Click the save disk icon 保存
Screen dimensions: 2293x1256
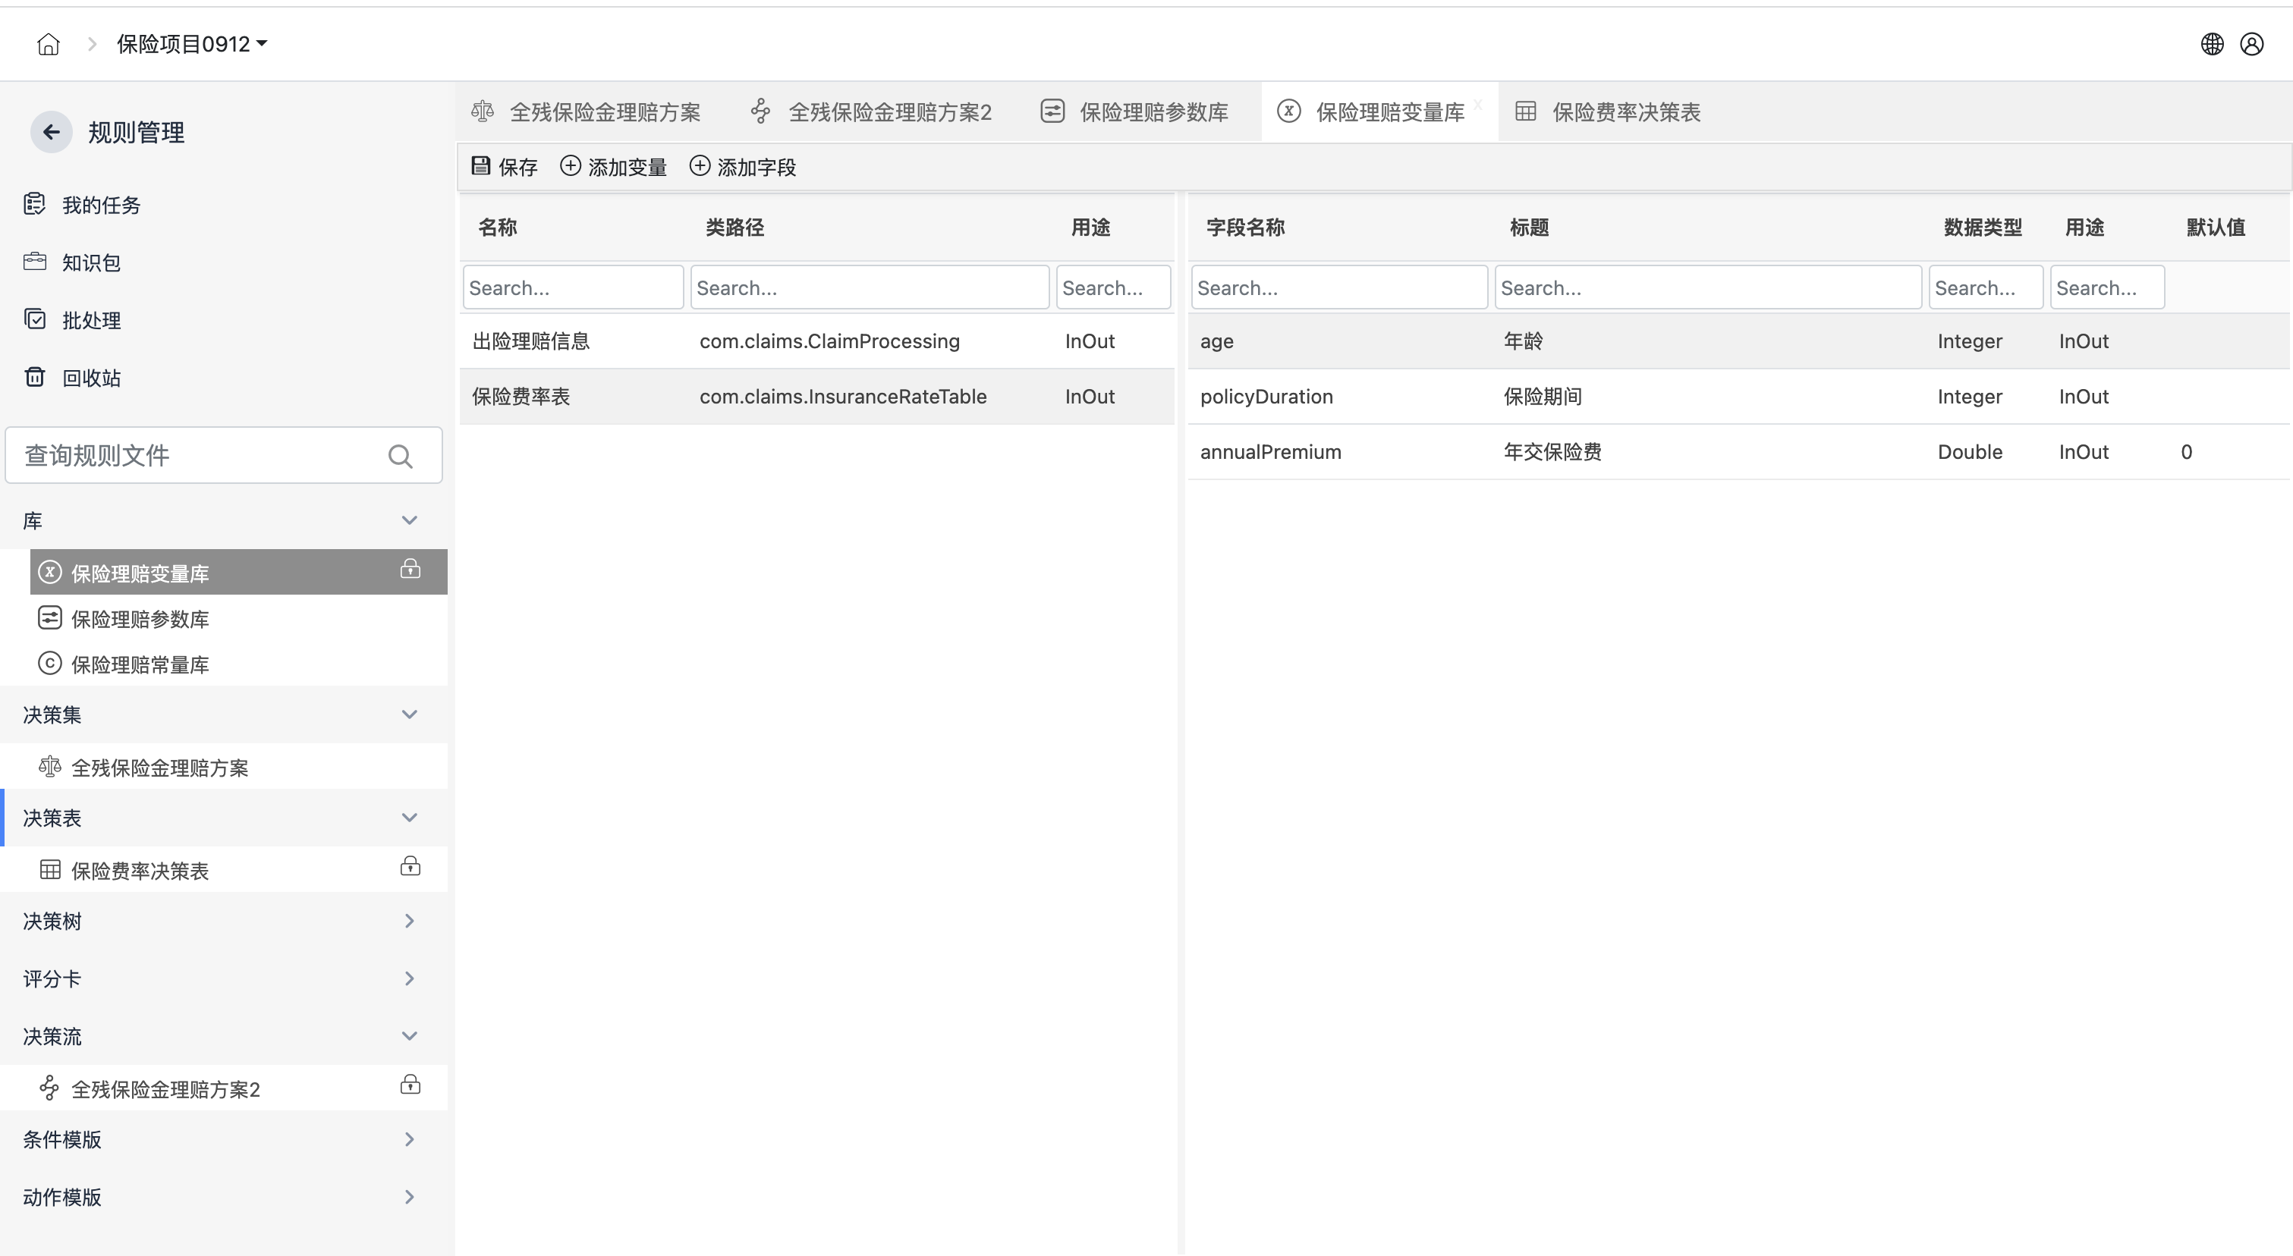tap(480, 166)
